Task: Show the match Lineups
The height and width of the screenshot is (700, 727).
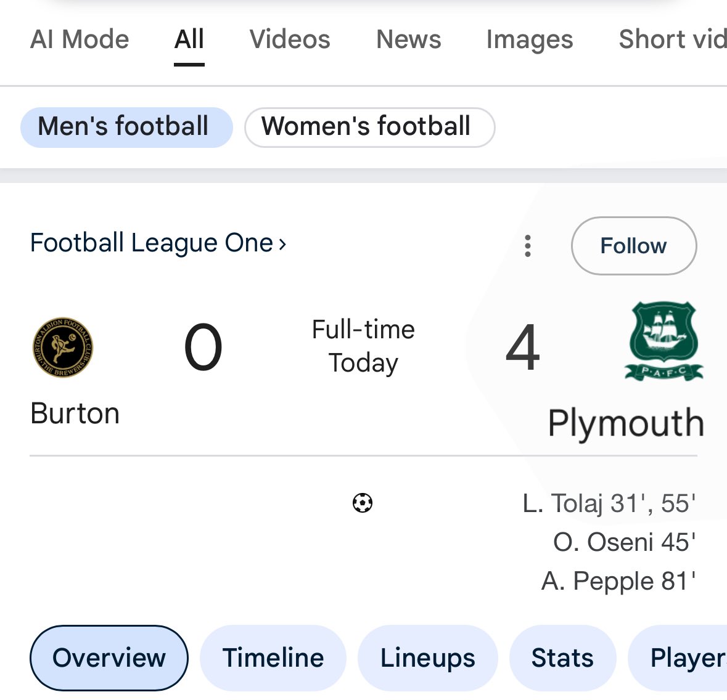Action: [428, 657]
